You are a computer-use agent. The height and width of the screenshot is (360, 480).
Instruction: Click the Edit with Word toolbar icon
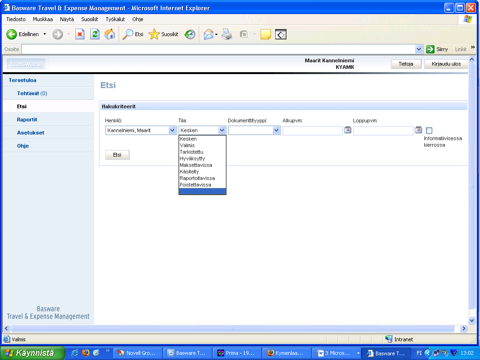coord(244,34)
